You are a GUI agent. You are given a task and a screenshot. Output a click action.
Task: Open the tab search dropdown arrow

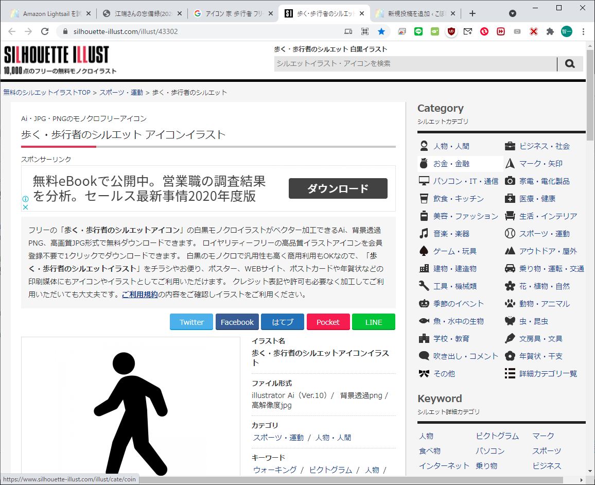click(x=513, y=13)
